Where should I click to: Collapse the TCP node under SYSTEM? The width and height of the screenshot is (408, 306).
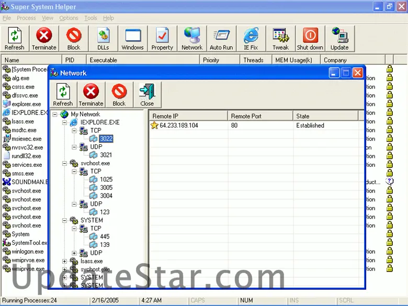[x=74, y=229]
